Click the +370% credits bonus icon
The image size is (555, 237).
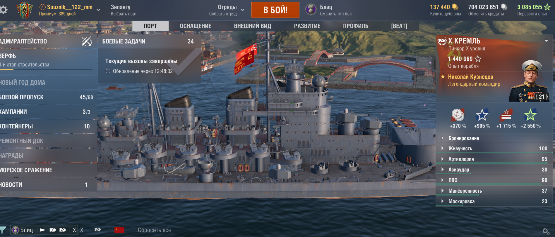[x=458, y=115]
